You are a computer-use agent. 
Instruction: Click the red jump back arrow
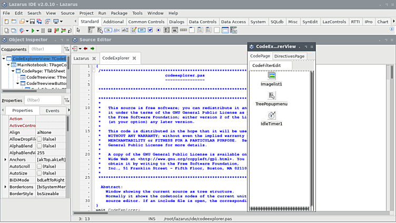coord(85,49)
